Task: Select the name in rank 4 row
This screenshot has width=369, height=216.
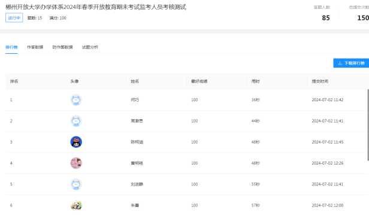Action: 137,163
